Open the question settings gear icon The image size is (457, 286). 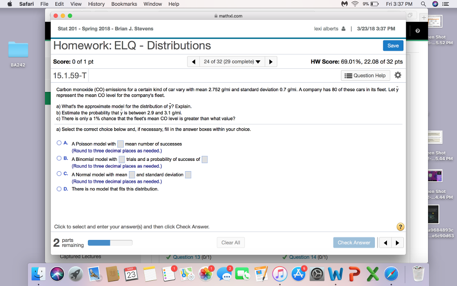coord(397,76)
